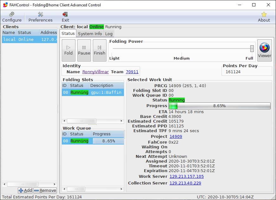Click the Work Queue Progress column header
Viewport: 276px width, 200px height.
click(x=108, y=134)
